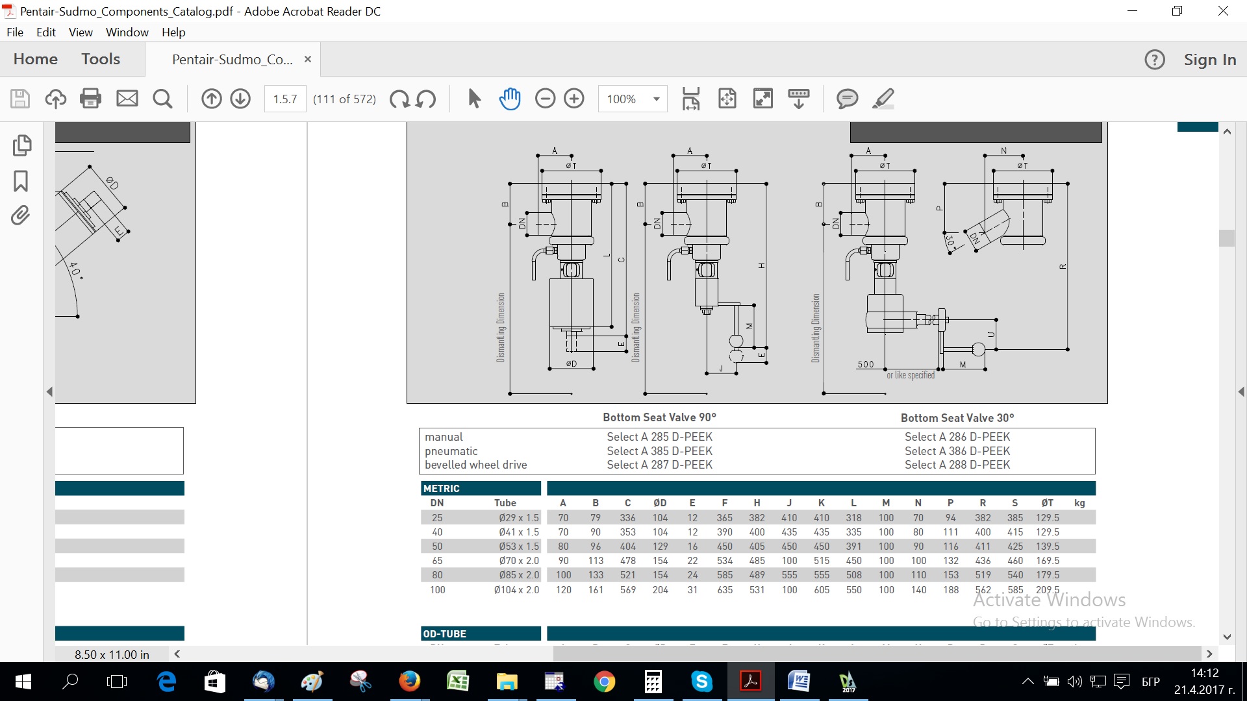
Task: Go to previous page arrow
Action: tap(211, 99)
